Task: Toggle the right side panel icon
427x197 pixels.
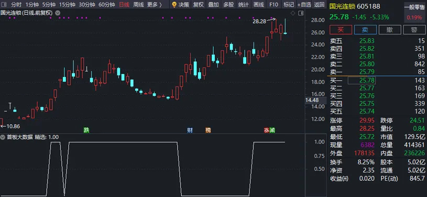Action: [x=301, y=13]
